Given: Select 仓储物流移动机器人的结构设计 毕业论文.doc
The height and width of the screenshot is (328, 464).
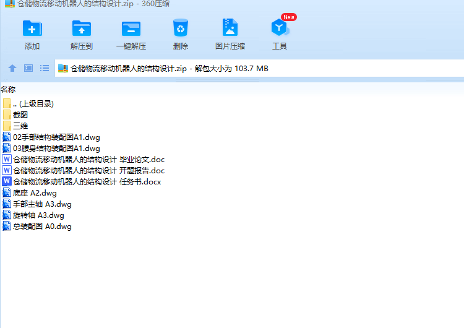Looking at the screenshot, I should [x=88, y=159].
